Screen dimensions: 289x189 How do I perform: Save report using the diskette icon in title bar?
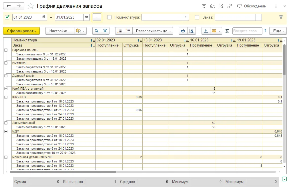click(204, 6)
